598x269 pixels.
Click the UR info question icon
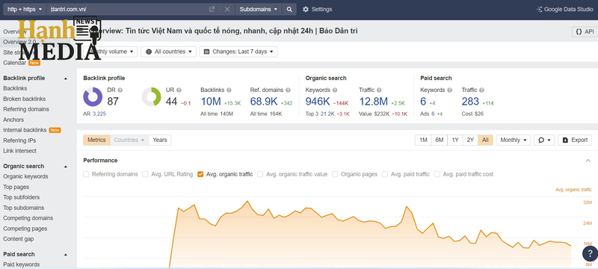pyautogui.click(x=179, y=90)
